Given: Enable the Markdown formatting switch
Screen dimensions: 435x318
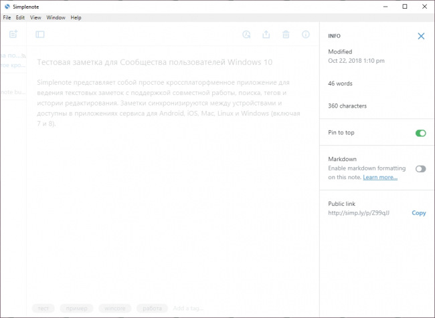Looking at the screenshot, I should (420, 169).
